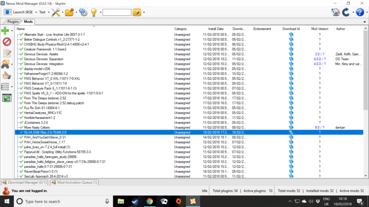The width and height of the screenshot is (369, 207).
Task: Toggle checkmark for Creature Framework mod
Action: (x=22, y=49)
